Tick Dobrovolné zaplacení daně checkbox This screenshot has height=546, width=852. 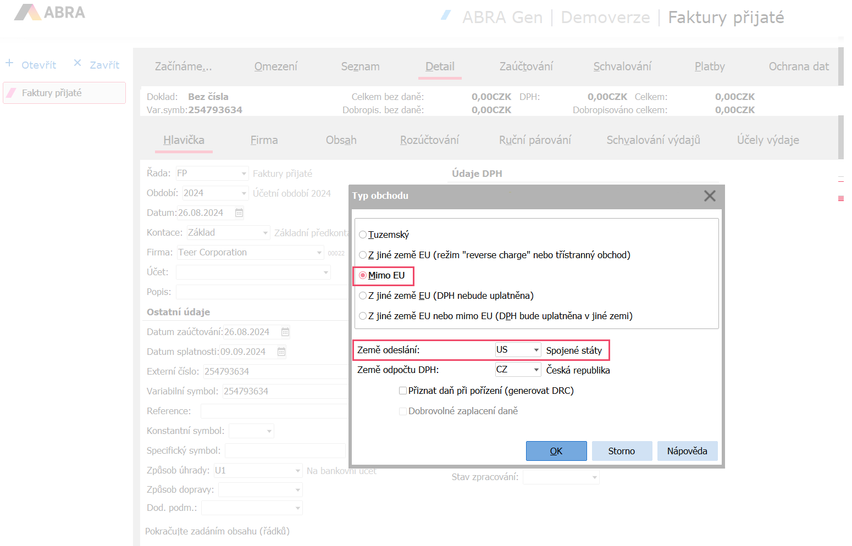coord(403,411)
